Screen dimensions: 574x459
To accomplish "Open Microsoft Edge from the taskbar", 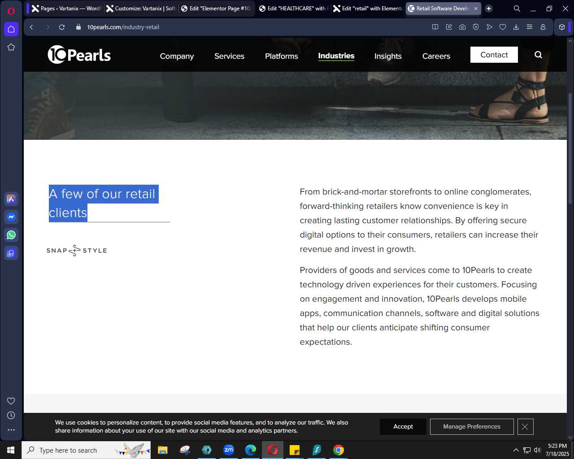I will [251, 450].
